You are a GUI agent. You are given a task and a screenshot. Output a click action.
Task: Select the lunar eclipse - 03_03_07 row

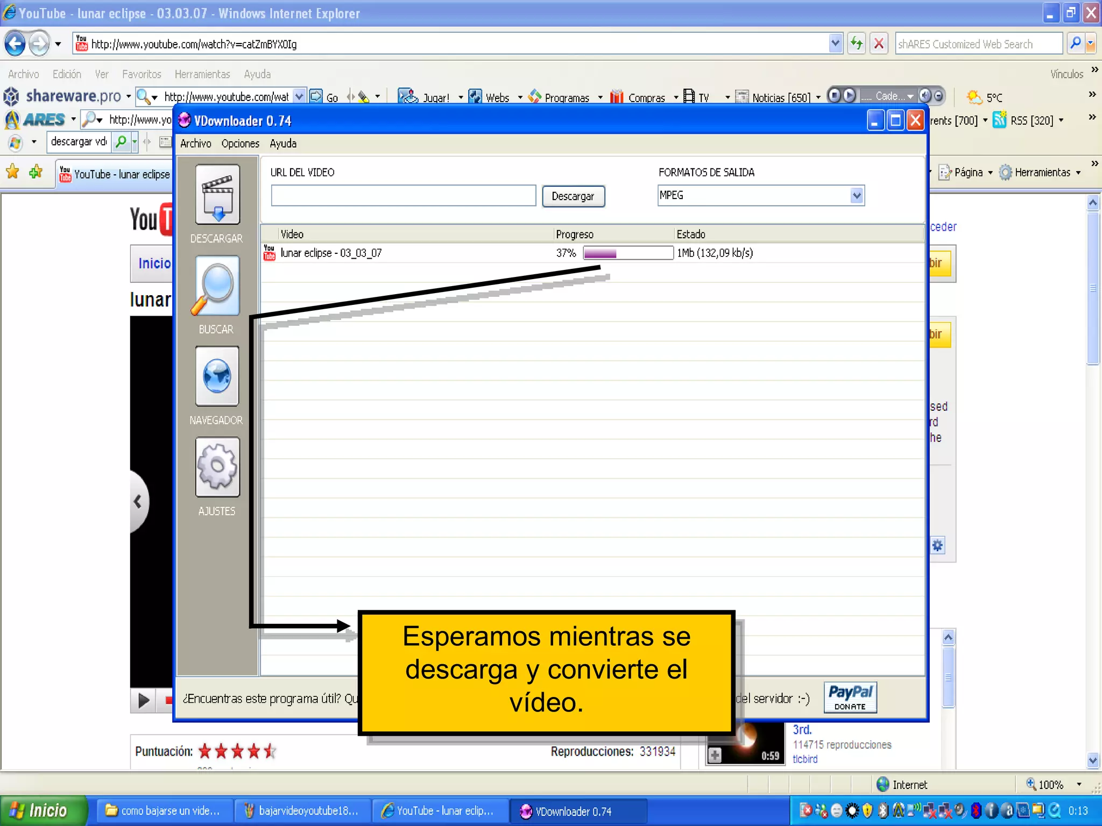(592, 253)
